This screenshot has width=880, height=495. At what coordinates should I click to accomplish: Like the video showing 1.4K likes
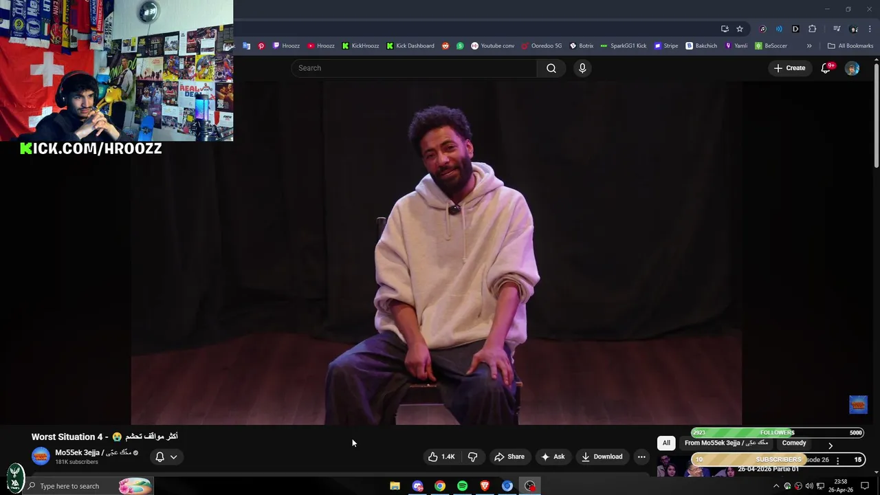pyautogui.click(x=441, y=456)
